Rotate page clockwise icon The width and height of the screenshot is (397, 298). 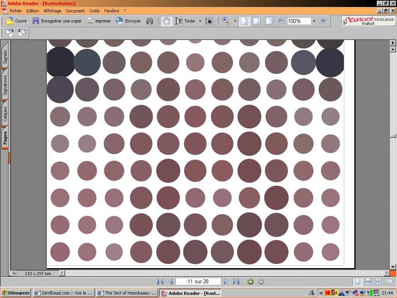coord(10,33)
